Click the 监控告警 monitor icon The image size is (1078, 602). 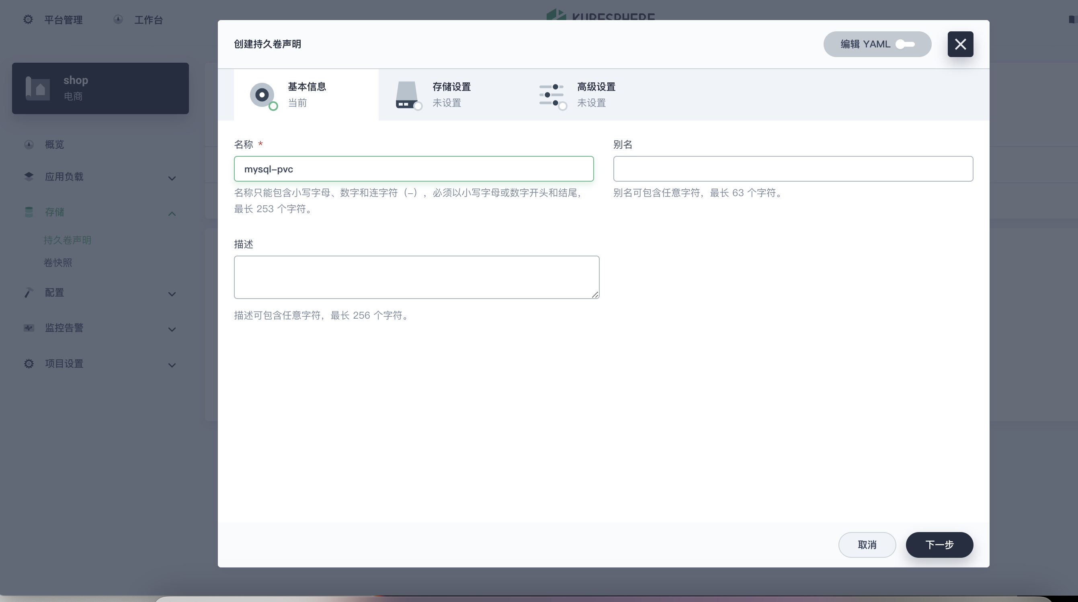pyautogui.click(x=29, y=328)
